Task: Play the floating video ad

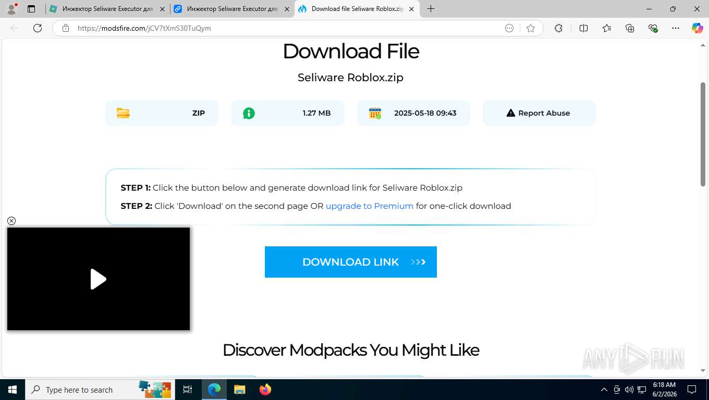Action: click(x=98, y=279)
